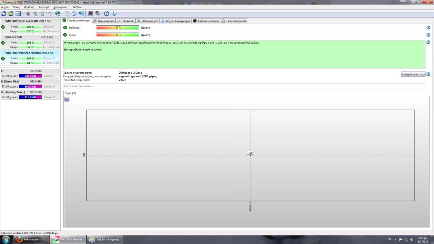Switch to the S.M.A.R.T. tab
This screenshot has height=244, width=434.
(x=125, y=21)
